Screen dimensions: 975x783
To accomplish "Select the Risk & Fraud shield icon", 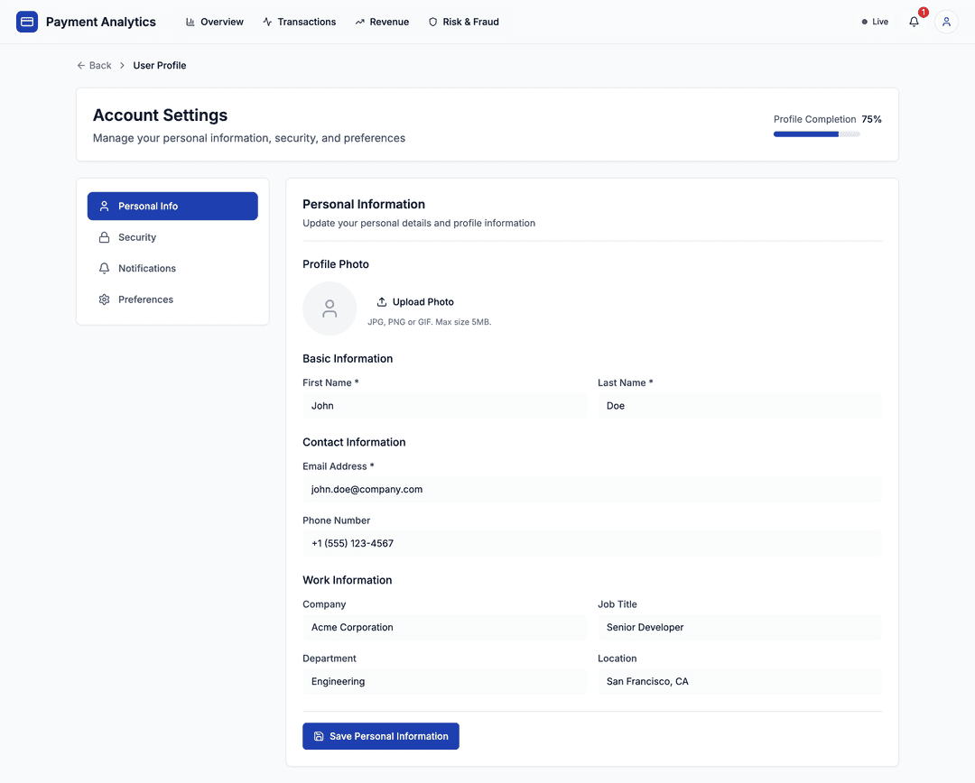I will (x=432, y=21).
